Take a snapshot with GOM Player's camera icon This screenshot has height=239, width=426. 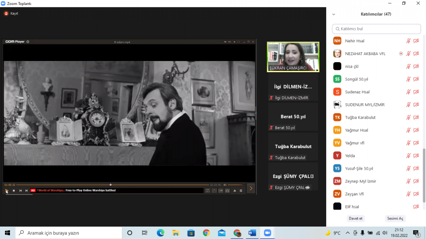[x=227, y=190]
